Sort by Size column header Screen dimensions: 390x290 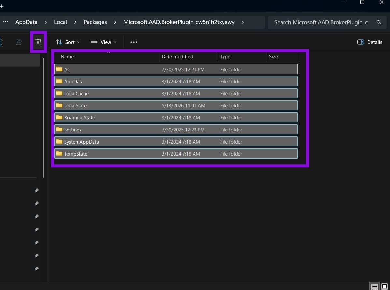[x=283, y=57]
